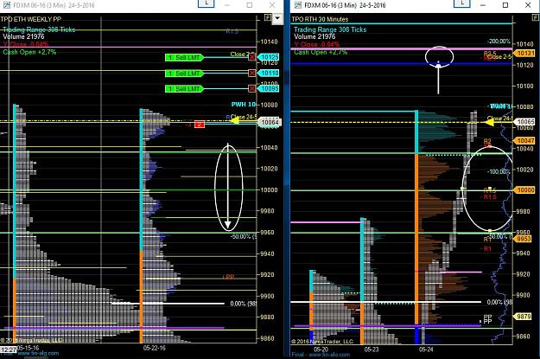540x359 pixels.
Task: Toggle the L link button in left window
Action: click(206, 3)
